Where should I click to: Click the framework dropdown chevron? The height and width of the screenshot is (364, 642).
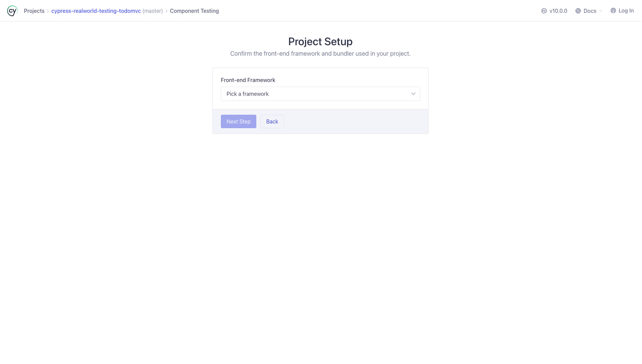413,94
